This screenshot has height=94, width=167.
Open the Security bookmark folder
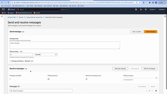[x=73, y=6]
